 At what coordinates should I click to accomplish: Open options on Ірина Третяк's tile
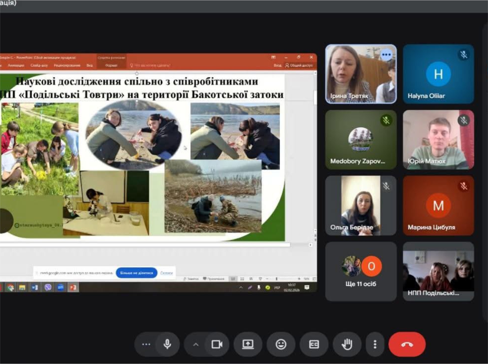[386, 55]
